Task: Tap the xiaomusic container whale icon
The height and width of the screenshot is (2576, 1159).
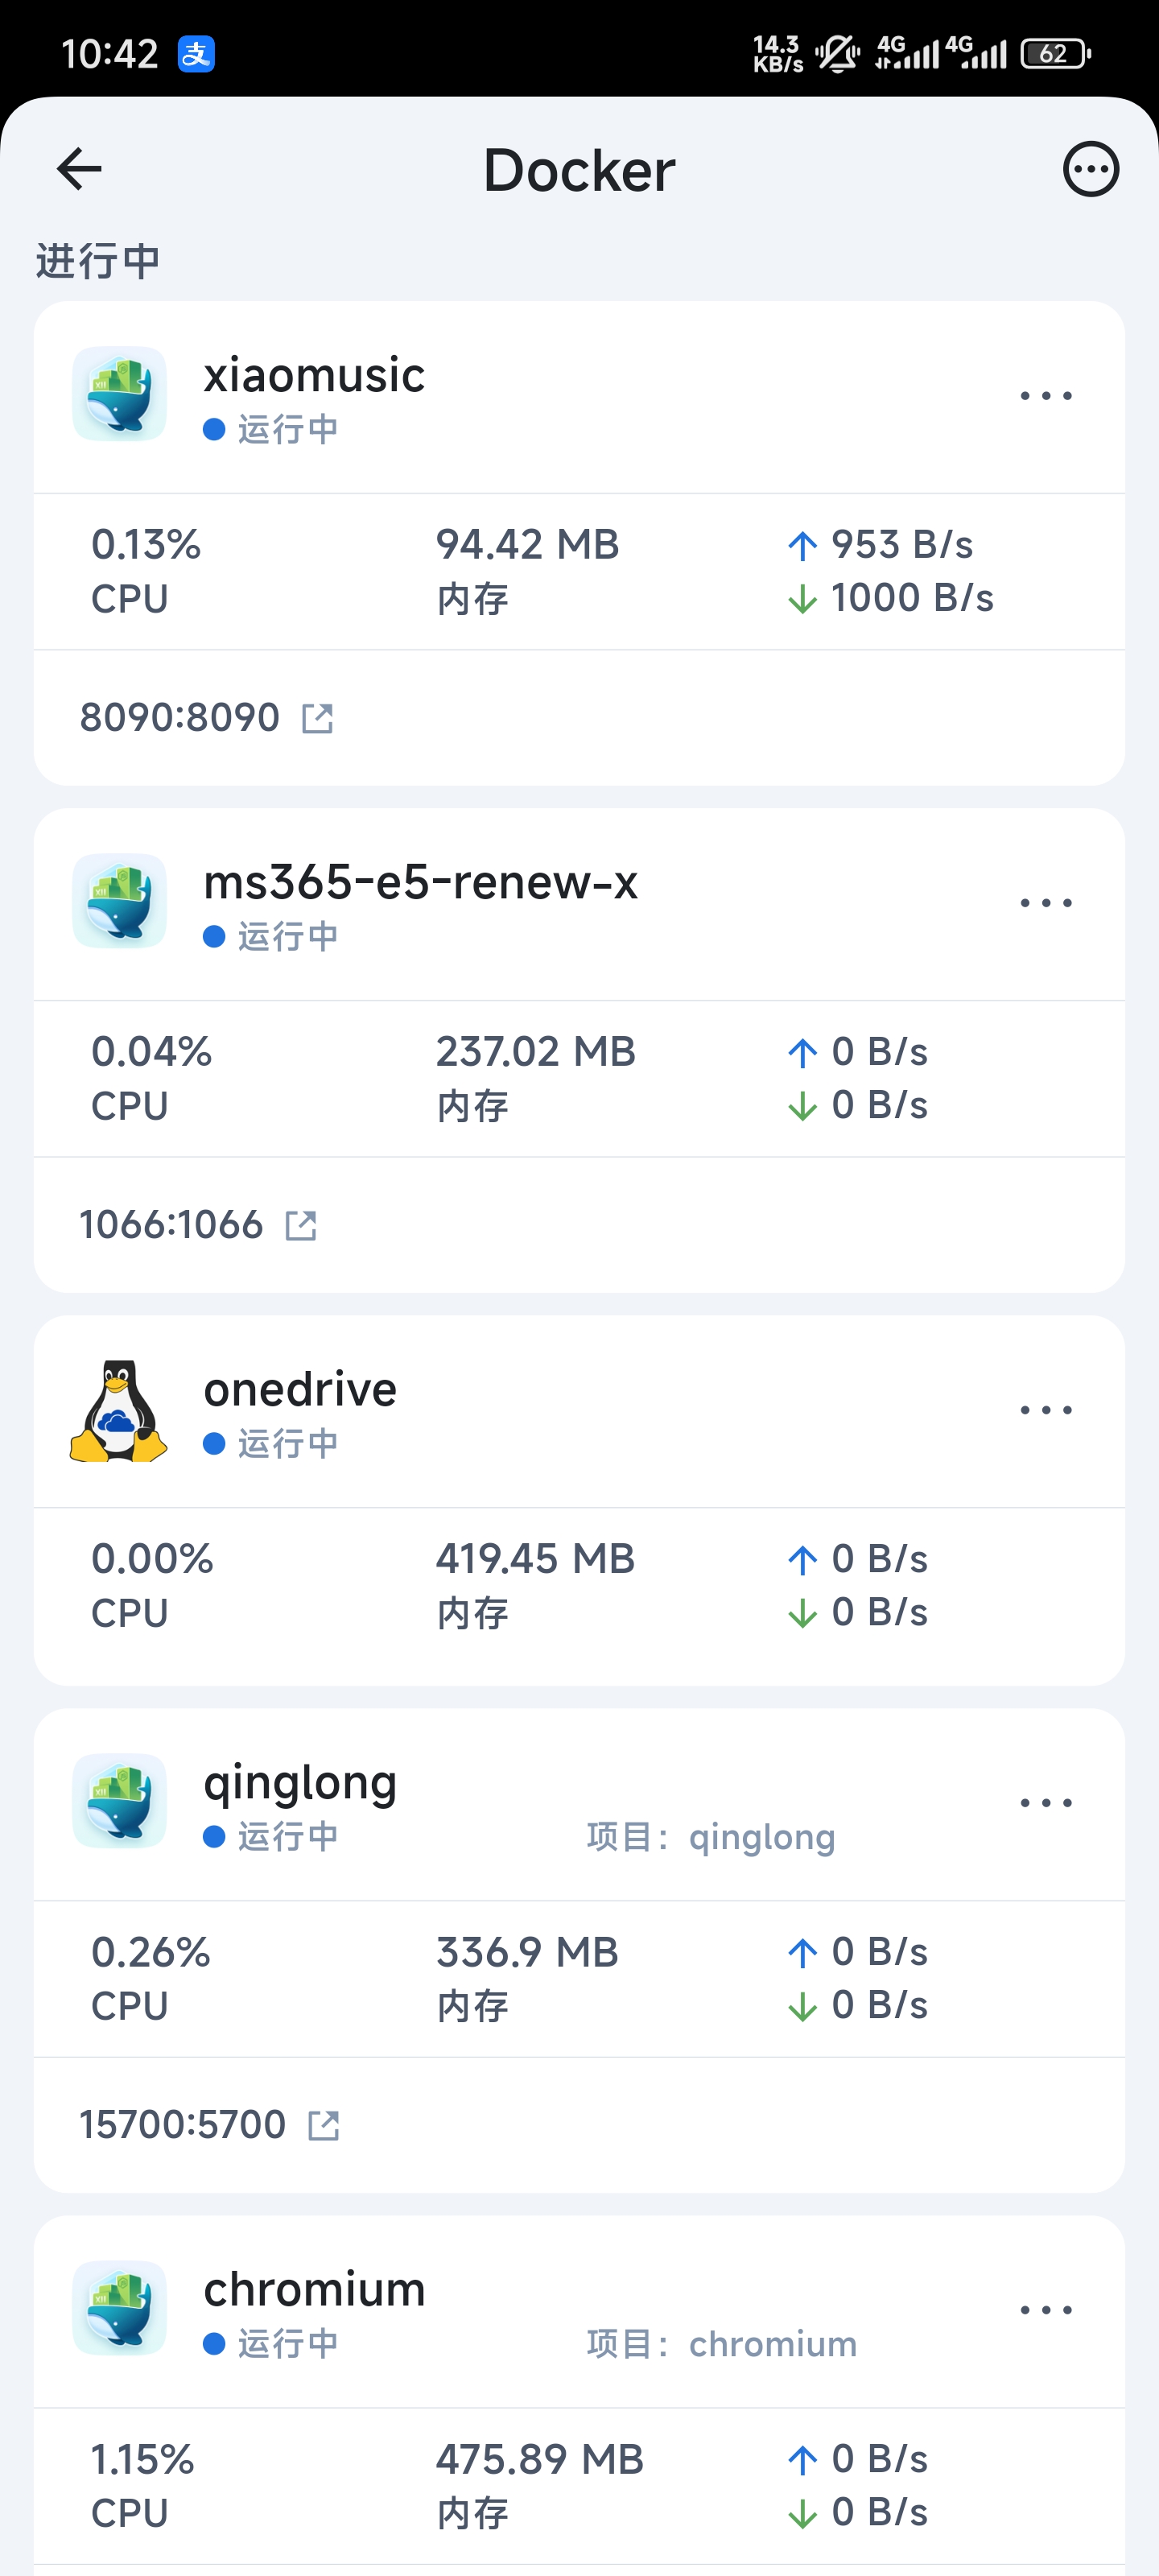Action: coord(119,394)
